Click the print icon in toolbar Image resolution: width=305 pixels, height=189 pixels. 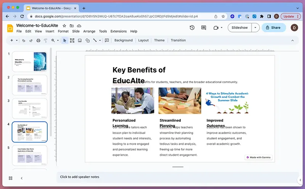tap(38, 40)
